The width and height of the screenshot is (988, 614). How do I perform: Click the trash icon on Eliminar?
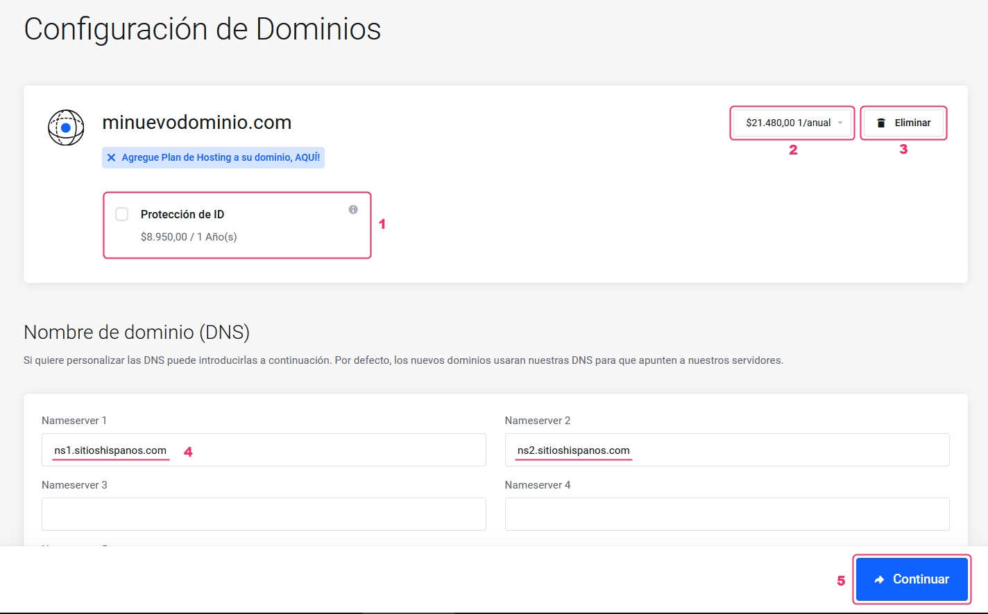[x=881, y=123]
